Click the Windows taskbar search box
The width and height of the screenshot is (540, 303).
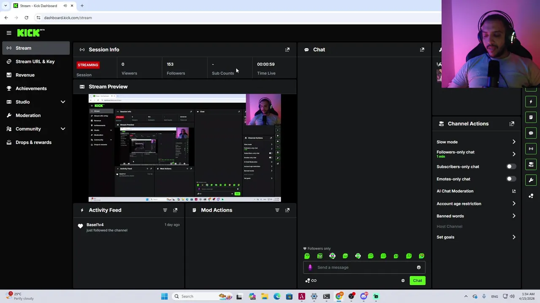(x=202, y=296)
